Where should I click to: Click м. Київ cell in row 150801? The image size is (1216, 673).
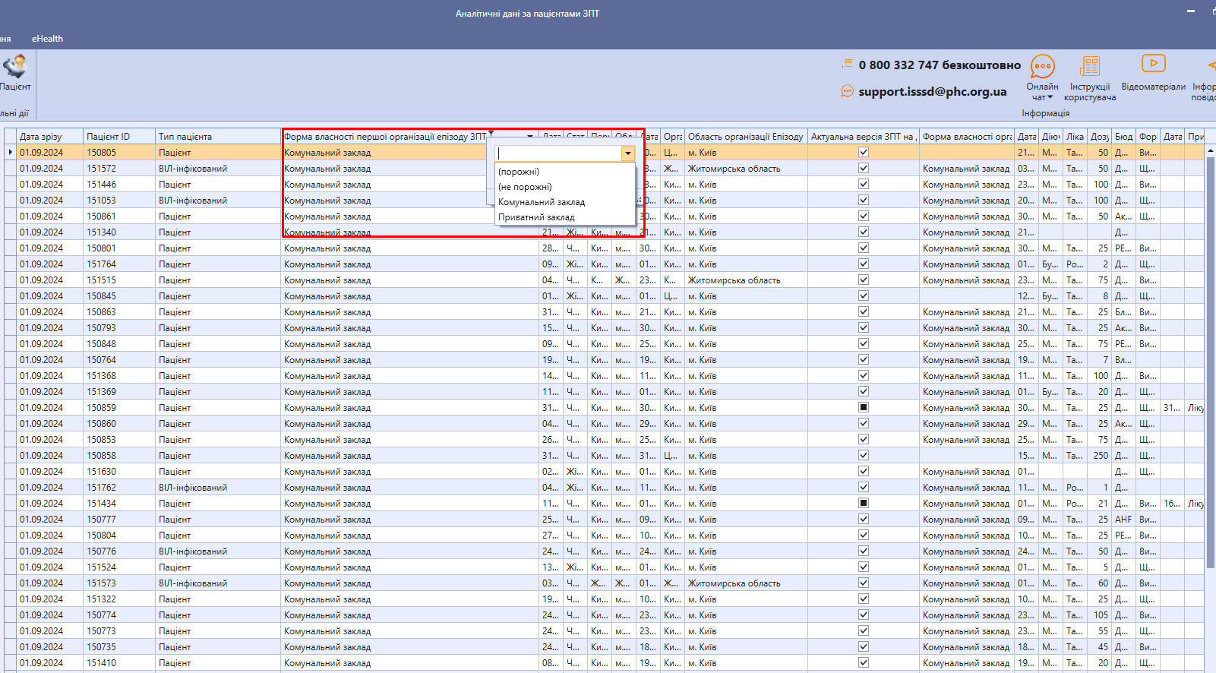(746, 248)
